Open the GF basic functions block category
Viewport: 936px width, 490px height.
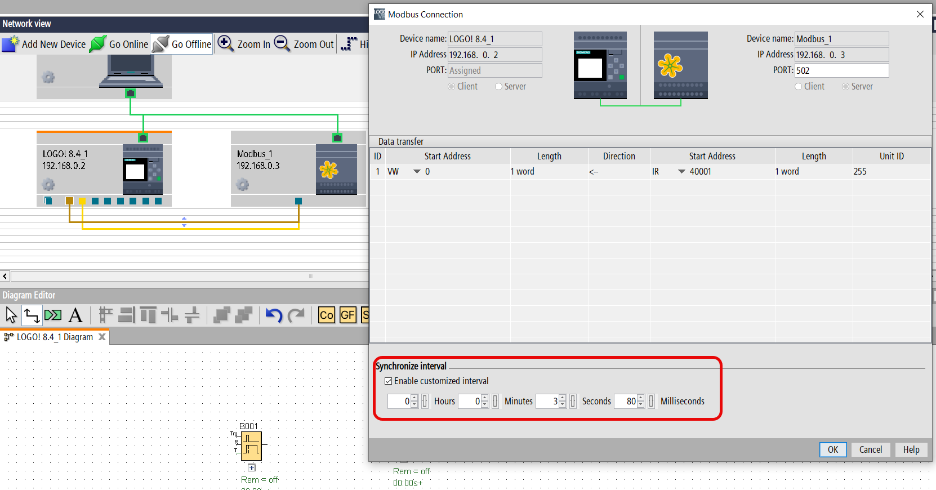click(348, 315)
